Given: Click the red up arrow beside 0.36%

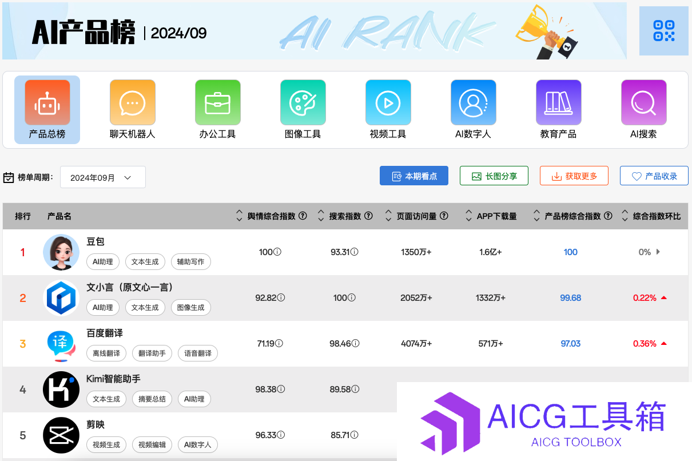Looking at the screenshot, I should [x=664, y=344].
